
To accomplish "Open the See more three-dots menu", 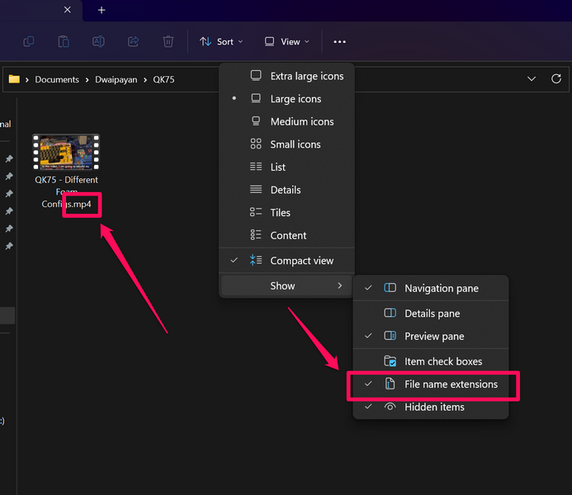I will point(339,41).
